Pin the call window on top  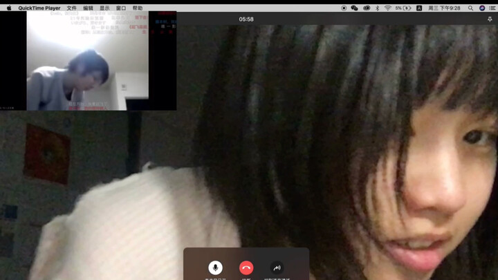tap(490, 19)
